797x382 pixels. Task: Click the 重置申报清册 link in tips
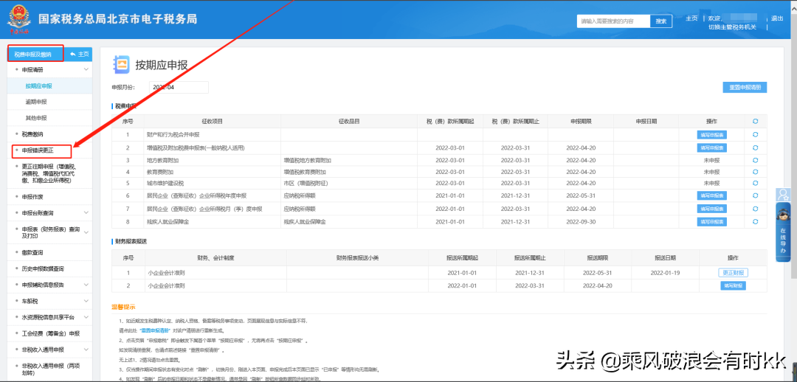[x=155, y=330]
